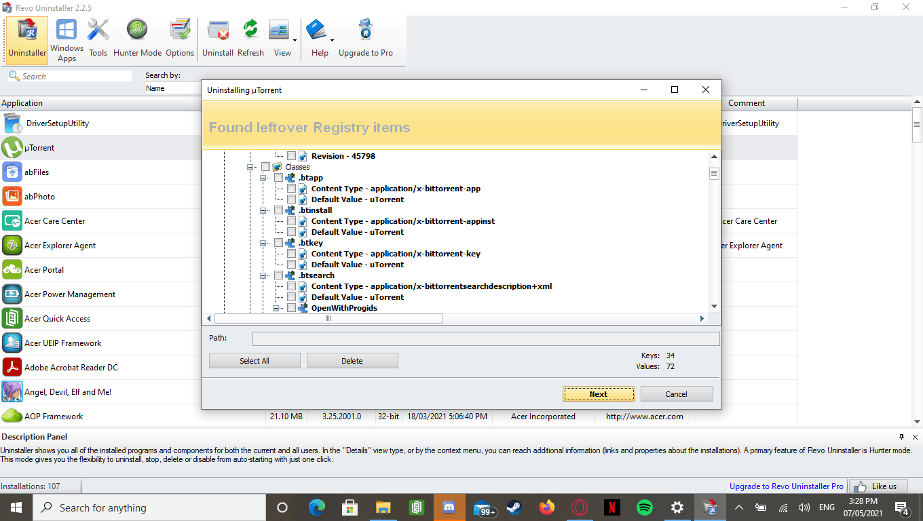923x521 pixels.
Task: Open Netflix from the taskbar
Action: (x=611, y=507)
